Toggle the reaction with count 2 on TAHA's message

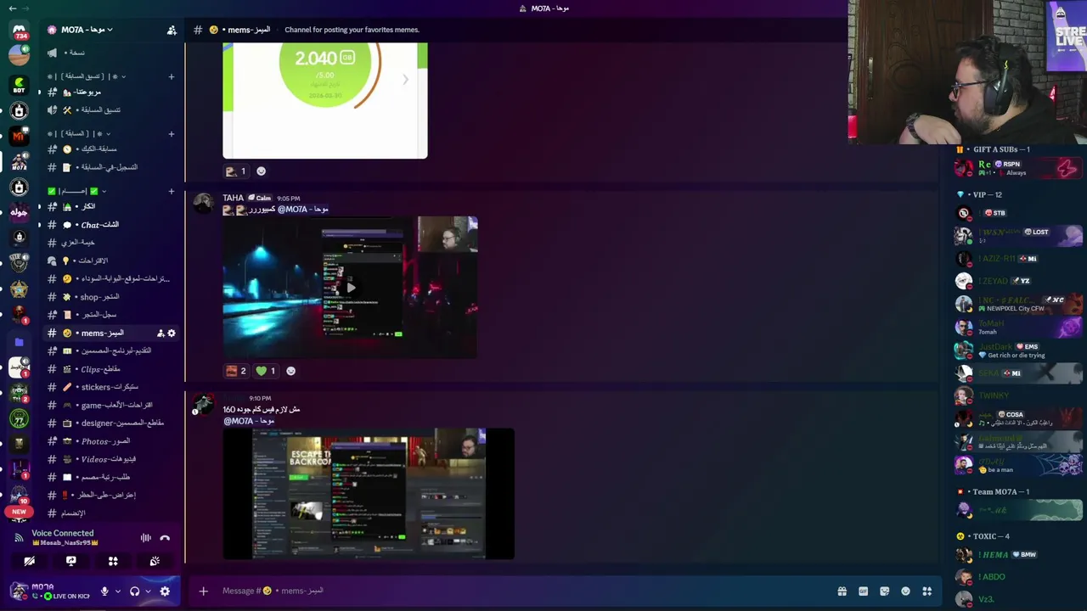(236, 371)
